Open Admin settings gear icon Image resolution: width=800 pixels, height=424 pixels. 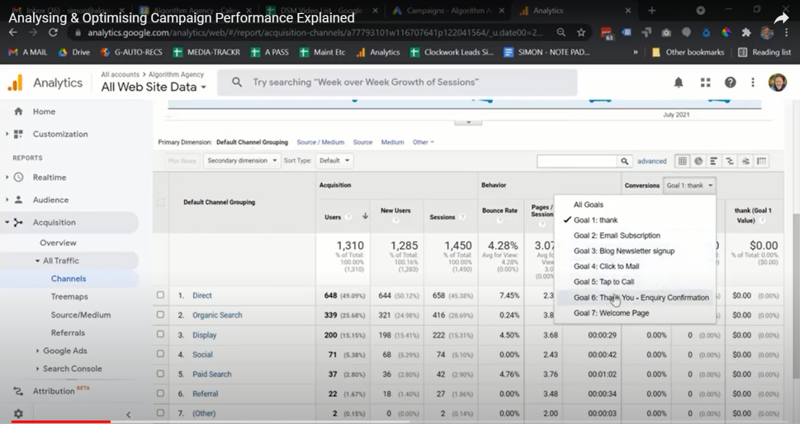tap(18, 413)
